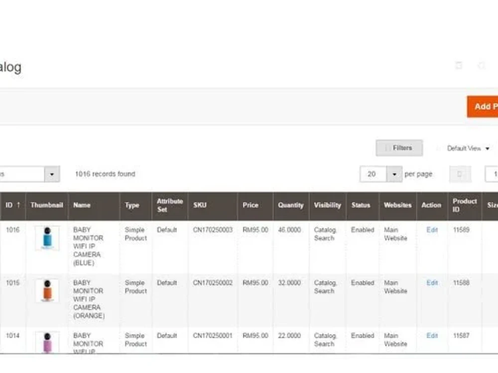The height and width of the screenshot is (373, 498).
Task: Click quantity 32.0000 cell
Action: [289, 283]
